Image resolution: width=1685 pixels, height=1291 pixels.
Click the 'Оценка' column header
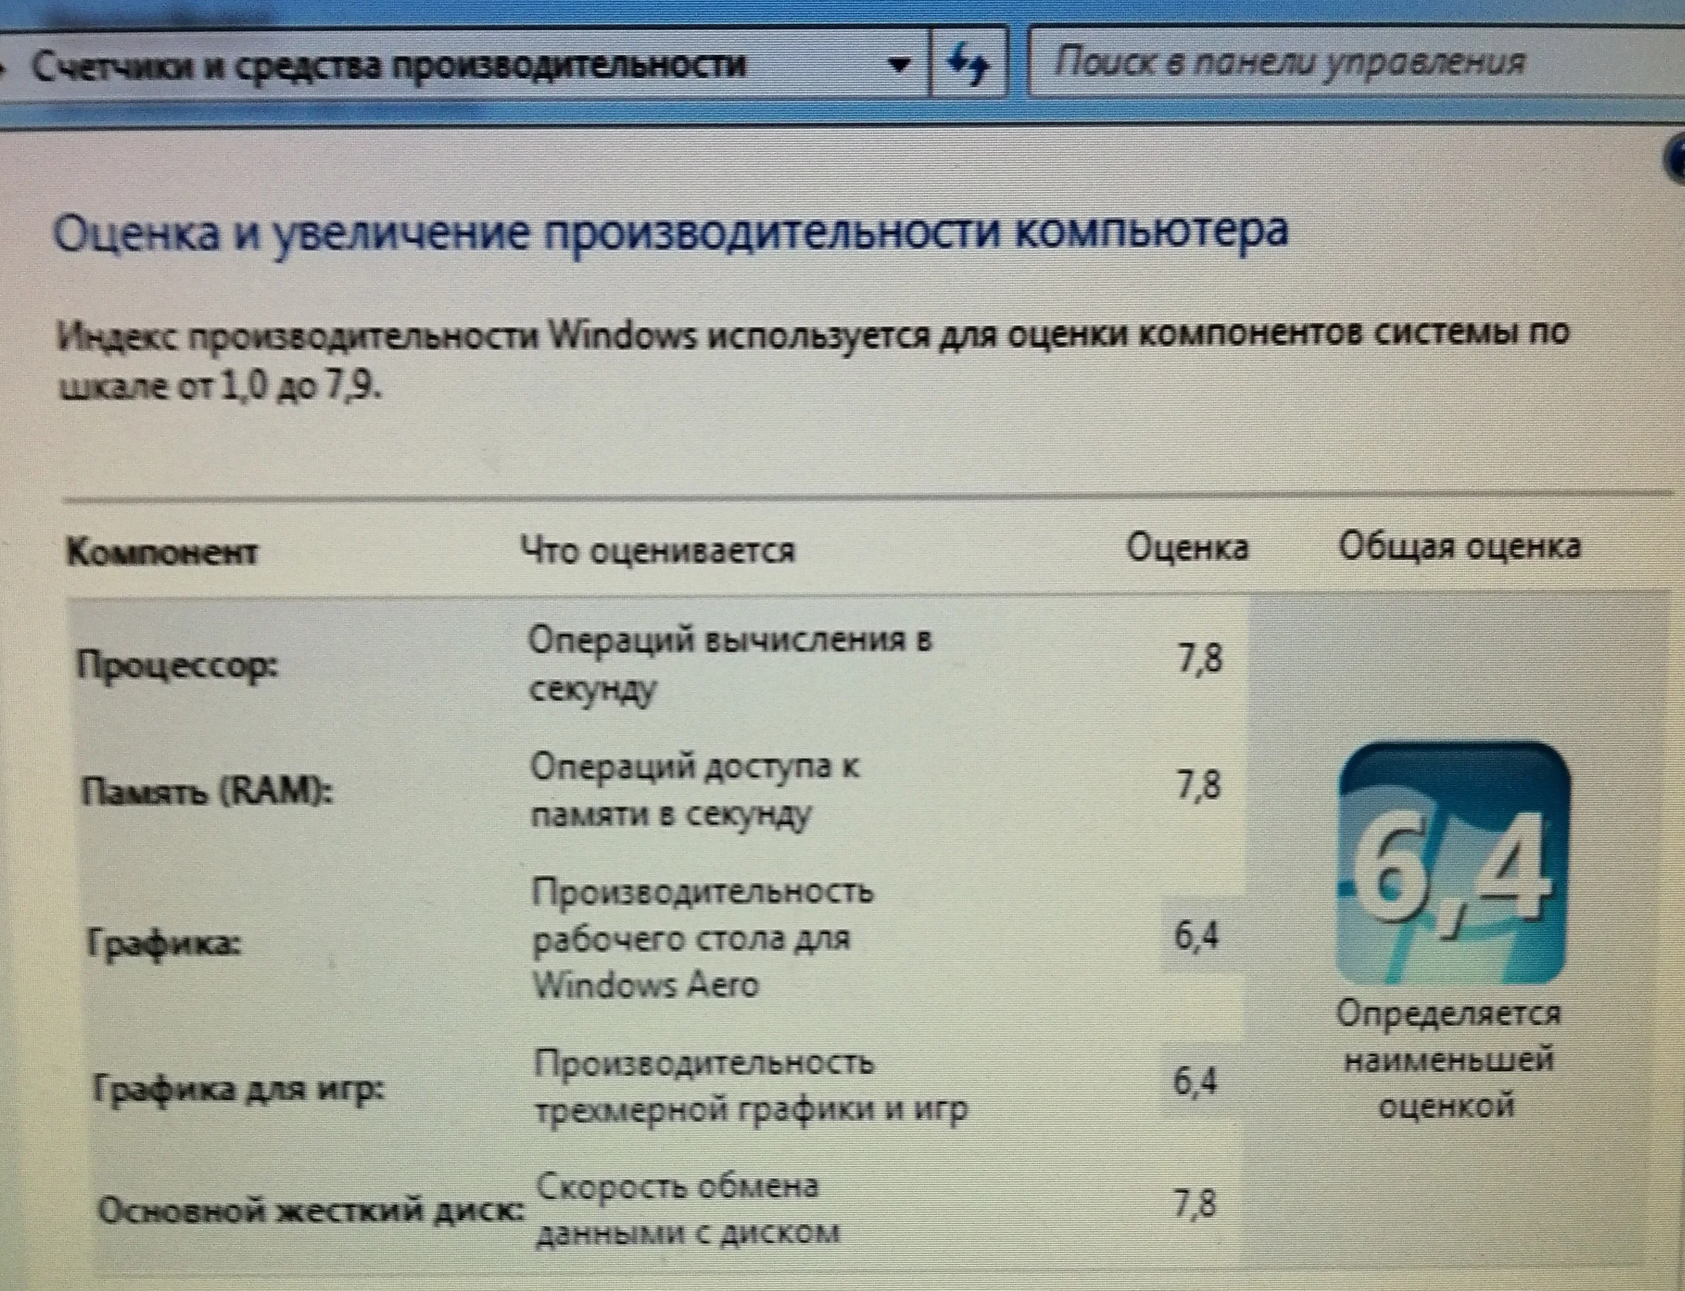coord(1187,548)
